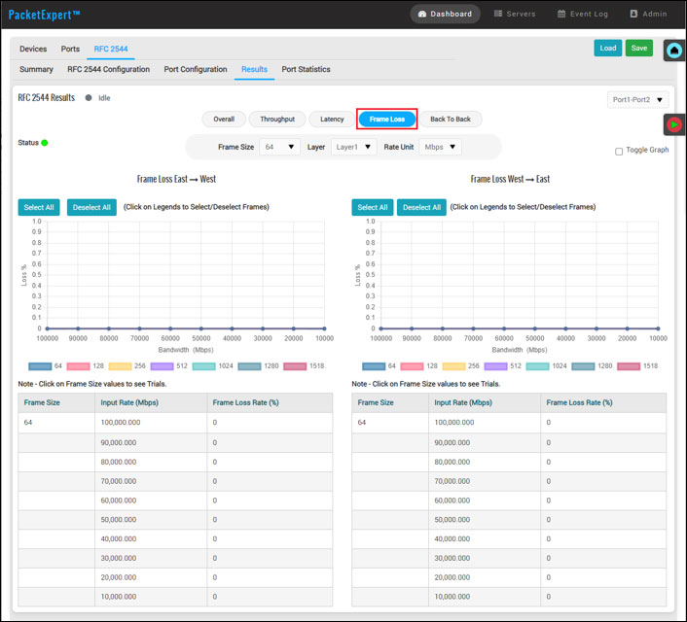The width and height of the screenshot is (687, 622).
Task: Select the Results sub-tab
Action: [254, 69]
